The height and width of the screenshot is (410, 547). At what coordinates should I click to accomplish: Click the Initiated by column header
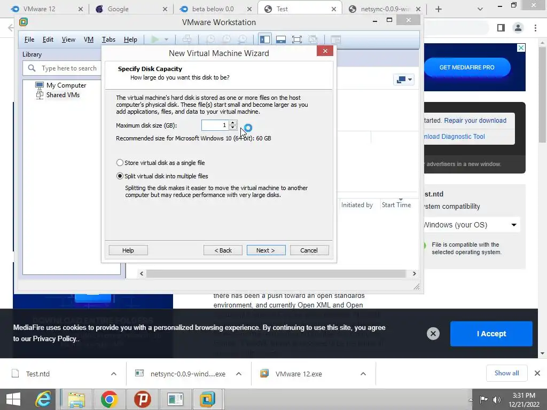(357, 205)
